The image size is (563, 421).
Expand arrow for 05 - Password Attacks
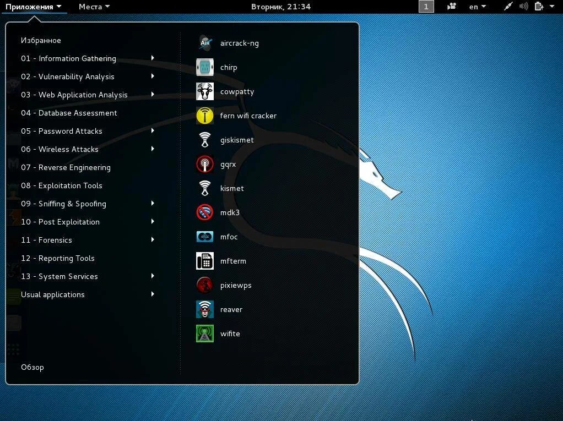[153, 130]
